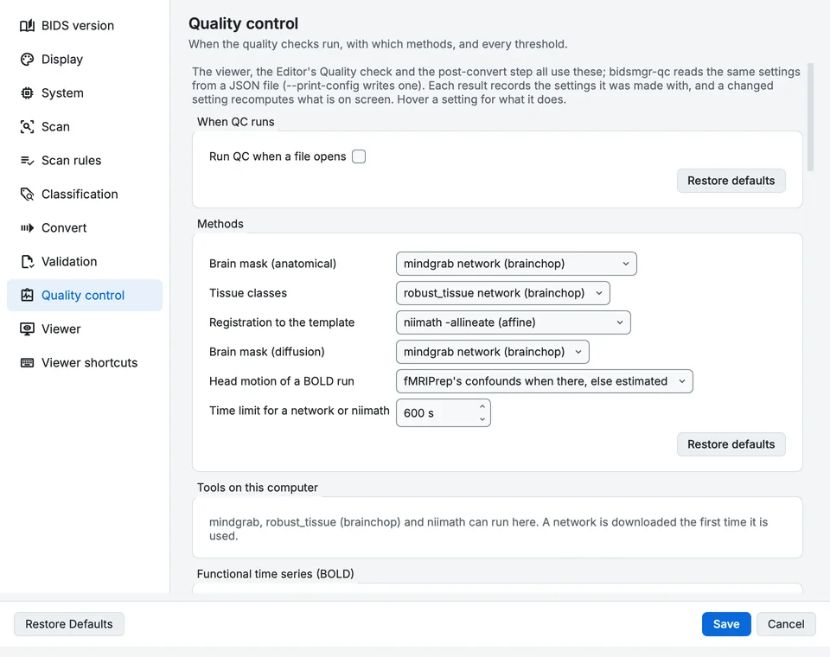The width and height of the screenshot is (830, 657).
Task: Click the 'Registration to the template' label
Action: click(x=282, y=322)
